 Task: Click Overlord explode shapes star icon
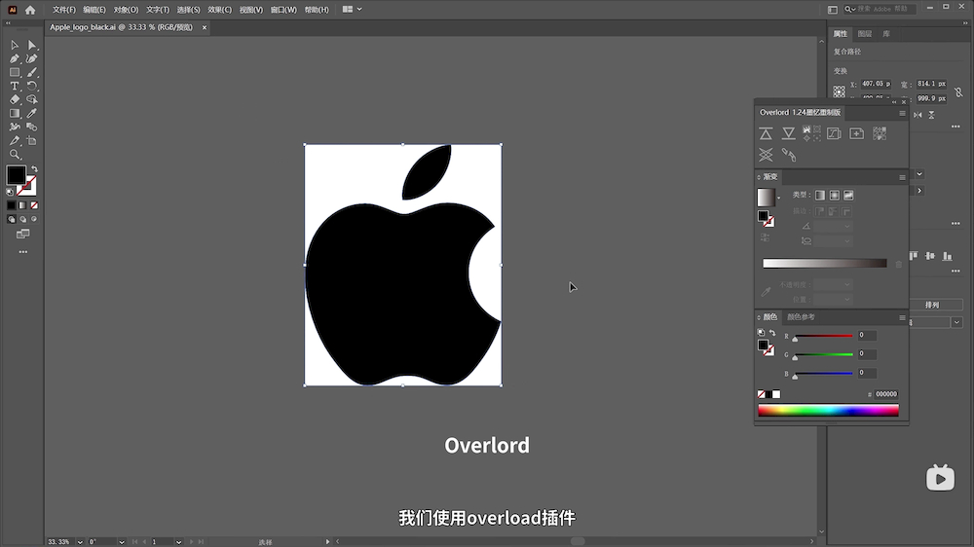766,155
